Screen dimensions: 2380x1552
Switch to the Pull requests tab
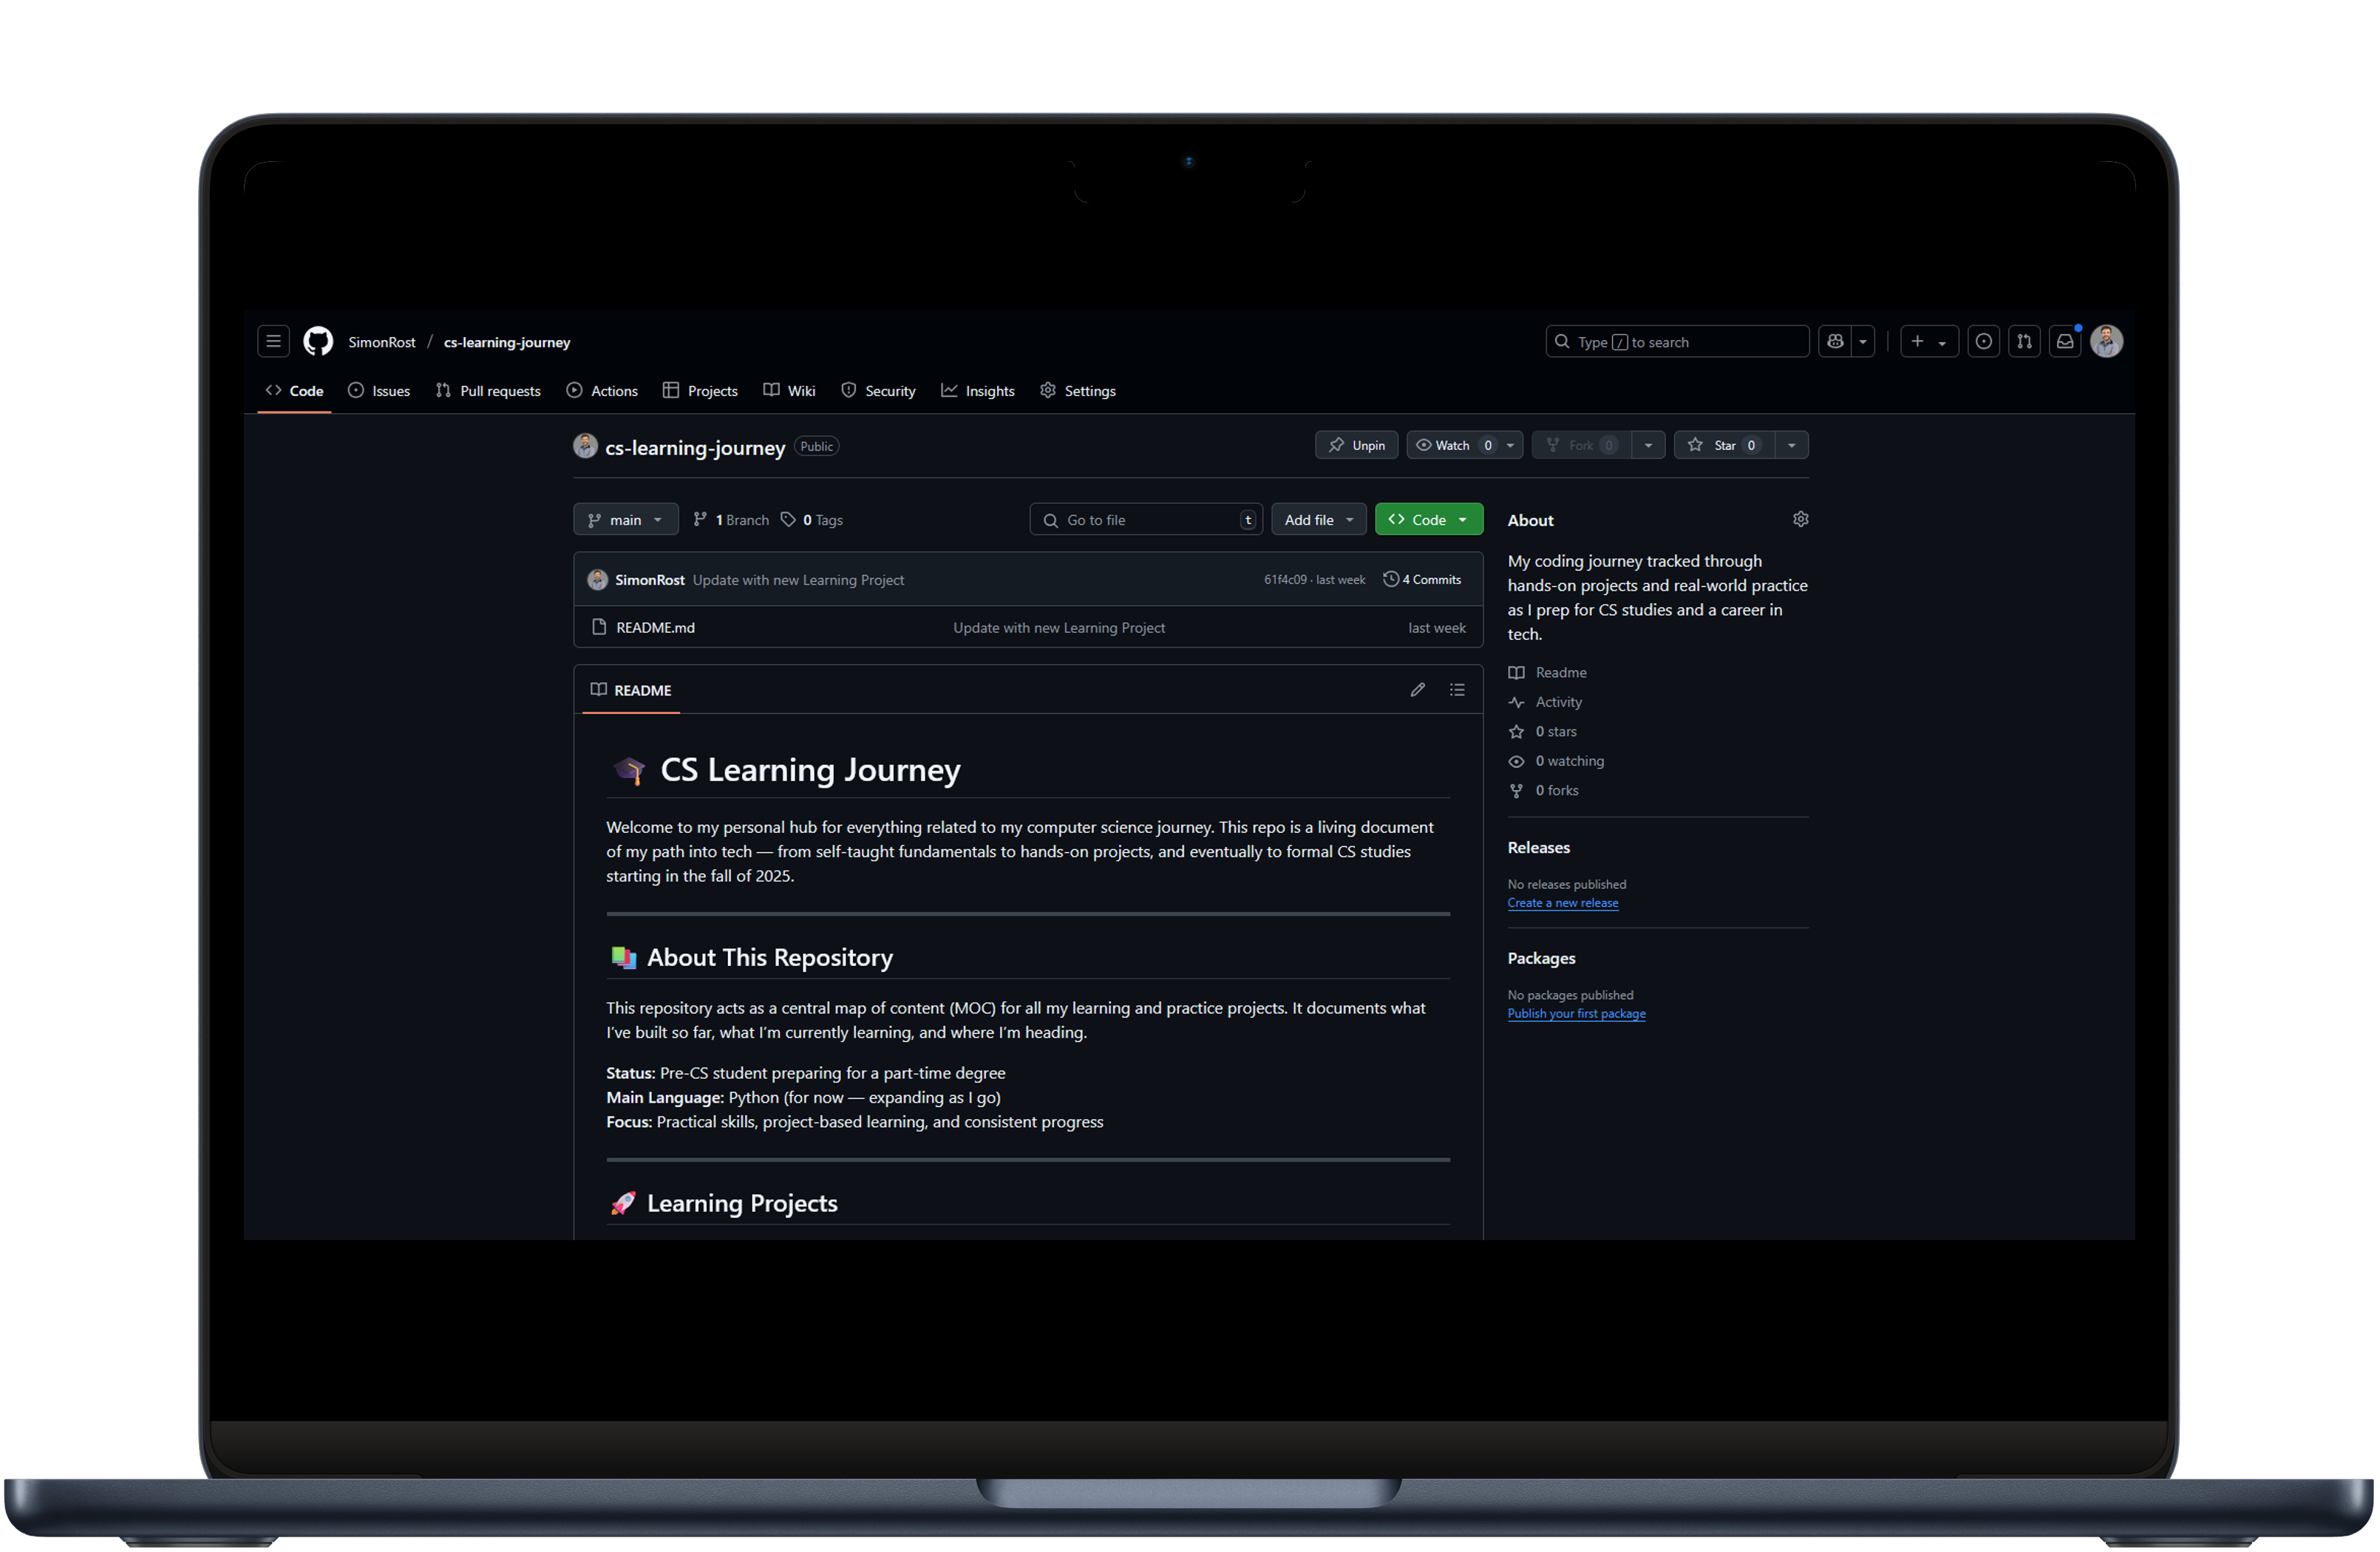click(489, 391)
